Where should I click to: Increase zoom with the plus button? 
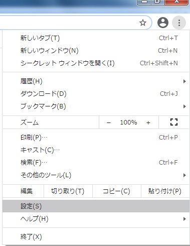(148, 122)
